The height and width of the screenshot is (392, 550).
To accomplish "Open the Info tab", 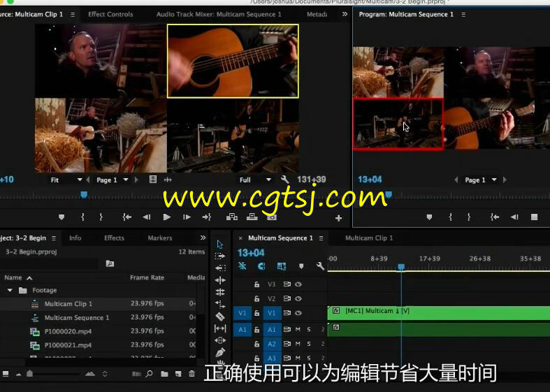I will coord(75,238).
